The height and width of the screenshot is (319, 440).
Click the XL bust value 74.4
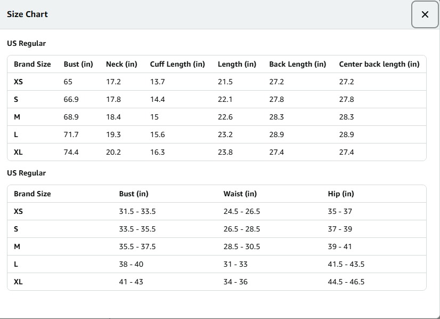(71, 152)
